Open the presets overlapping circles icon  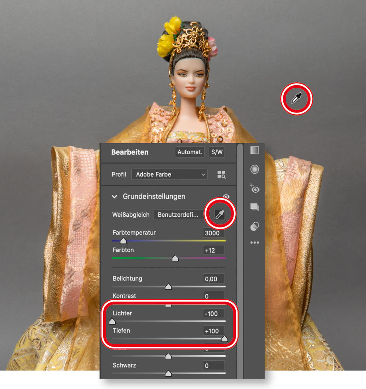point(255,226)
